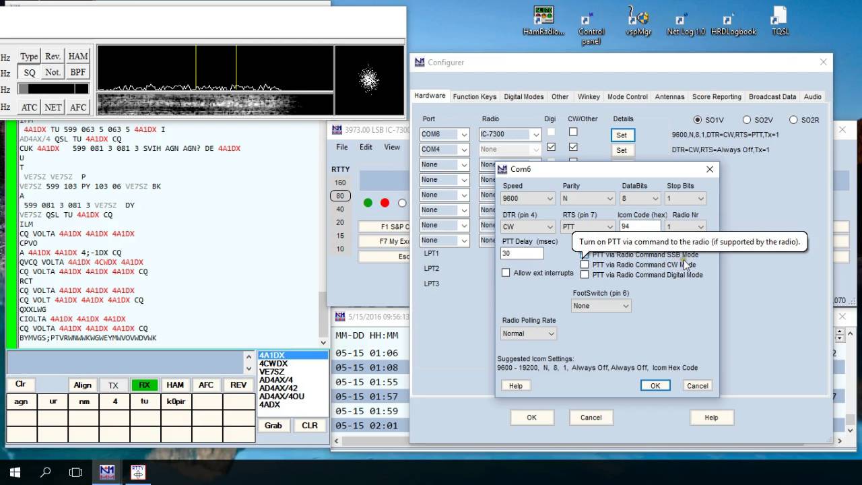Click the XY tuning scope display
This screenshot has width=862, height=485.
(x=369, y=80)
